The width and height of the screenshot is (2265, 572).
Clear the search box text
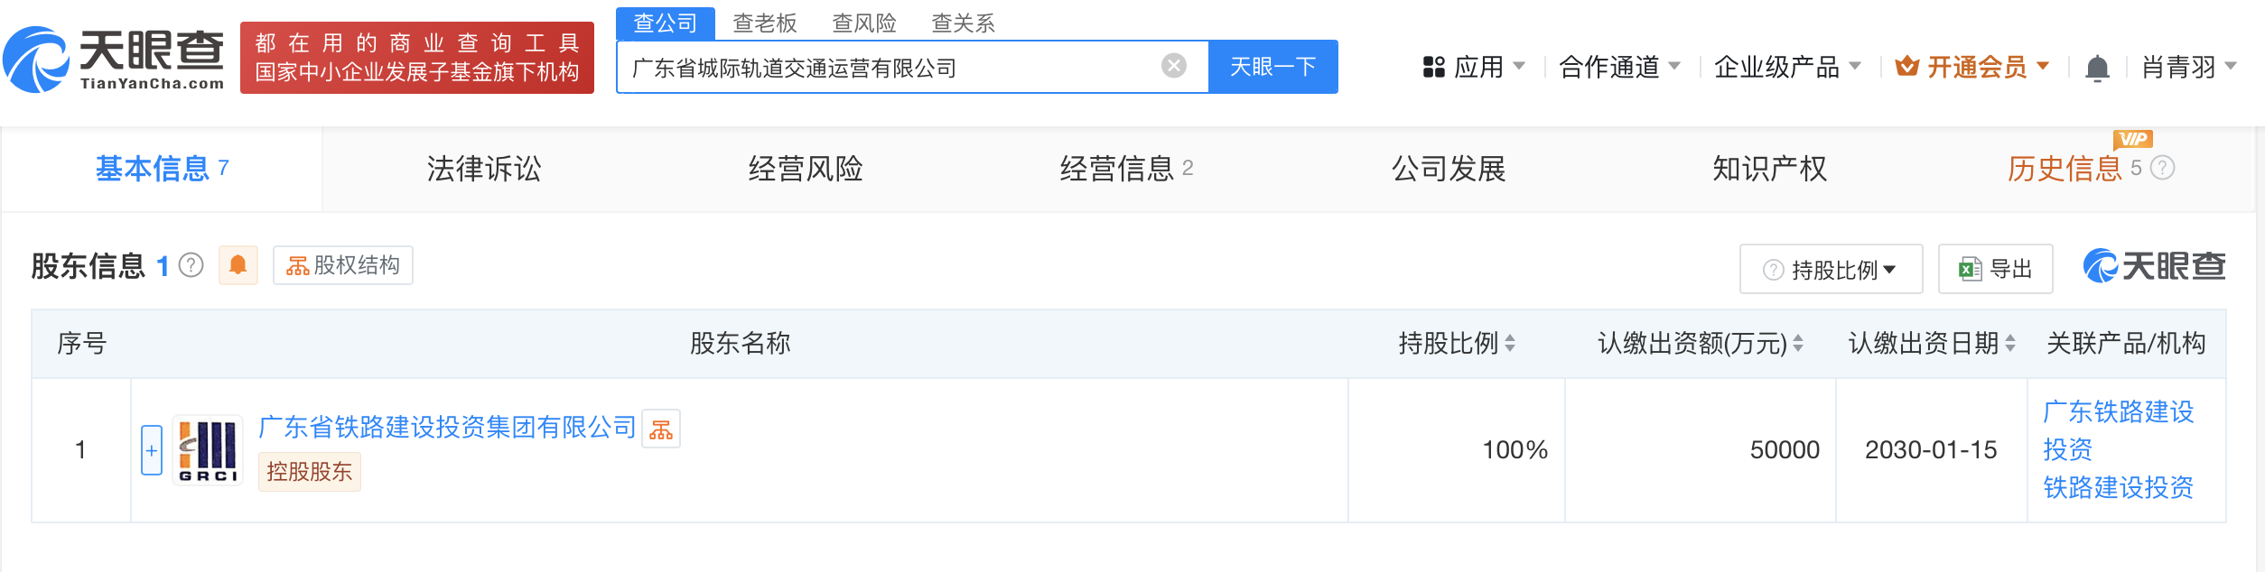(1173, 66)
